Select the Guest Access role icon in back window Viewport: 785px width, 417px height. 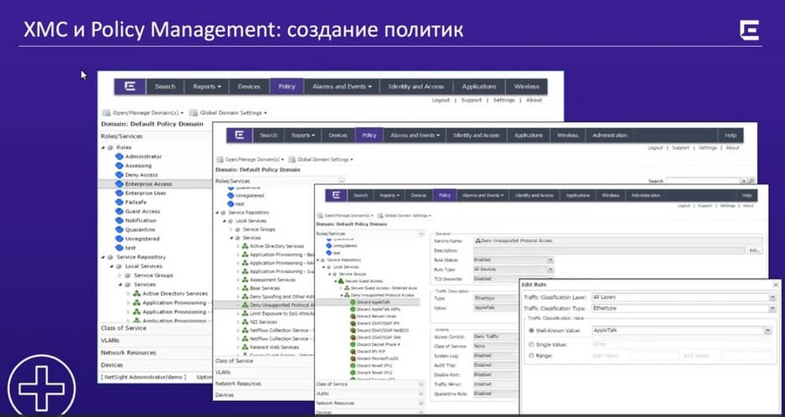pos(119,211)
